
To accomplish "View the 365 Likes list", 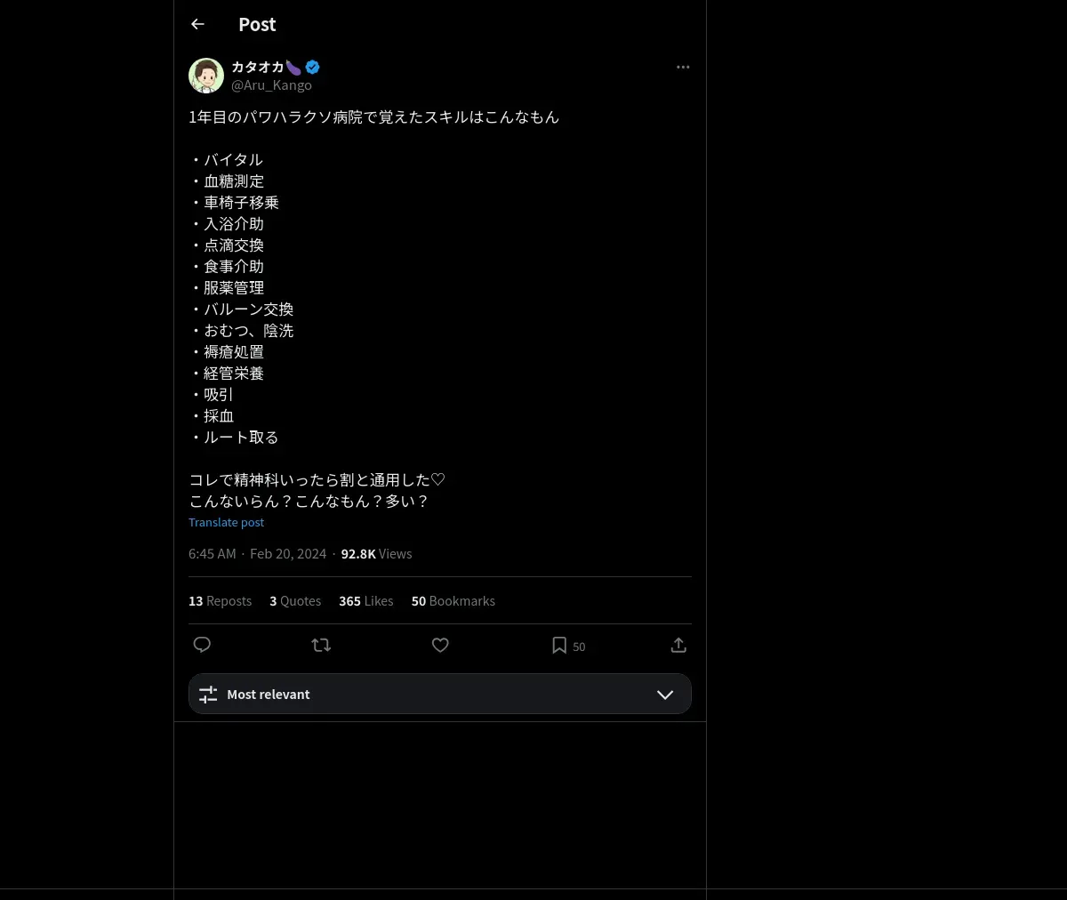I will [x=365, y=601].
